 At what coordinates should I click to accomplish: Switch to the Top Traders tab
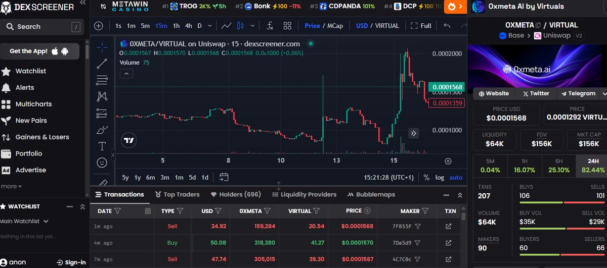pos(177,194)
